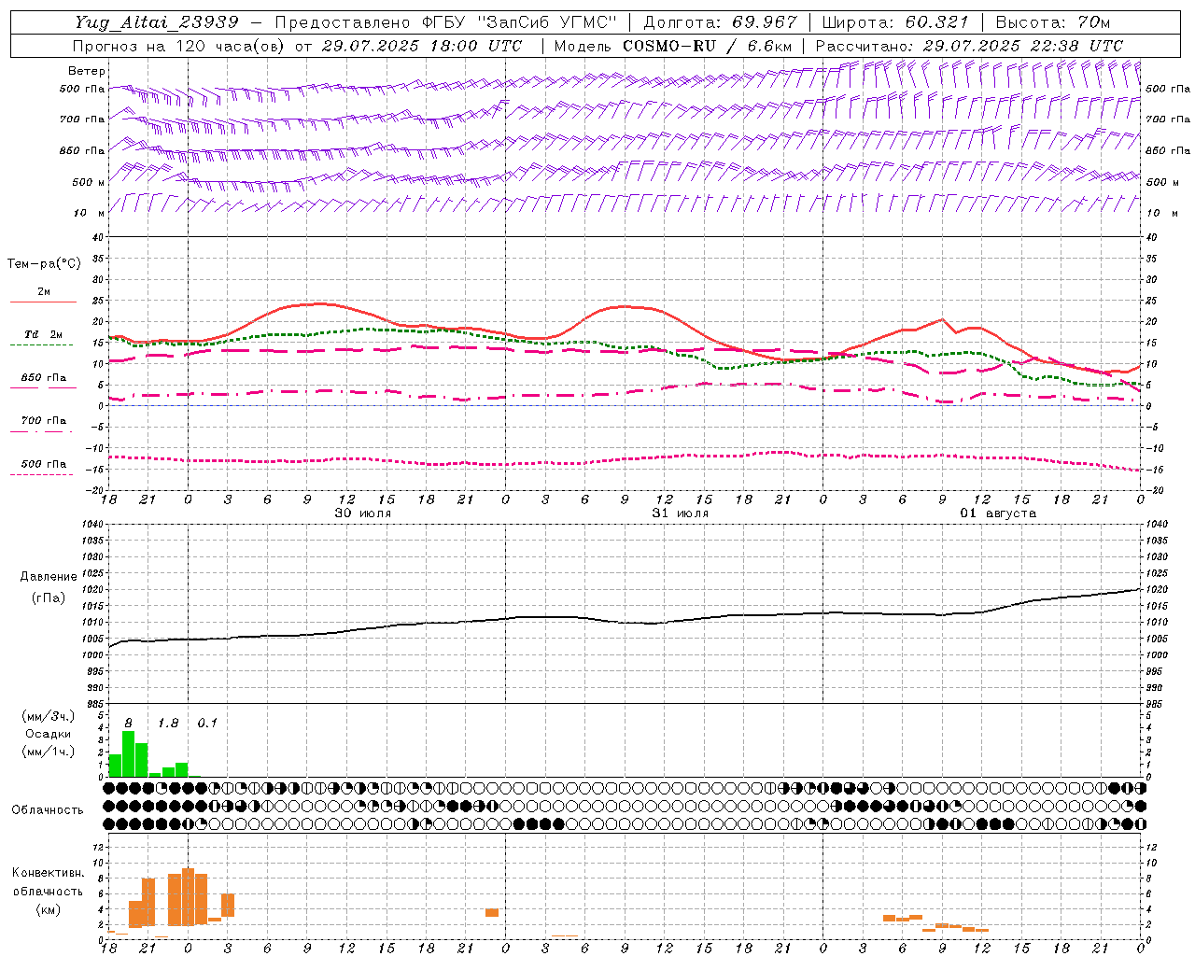Click the red 2м legend line sample
Image resolution: width=1195 pixels, height=956 pixels.
click(x=43, y=302)
